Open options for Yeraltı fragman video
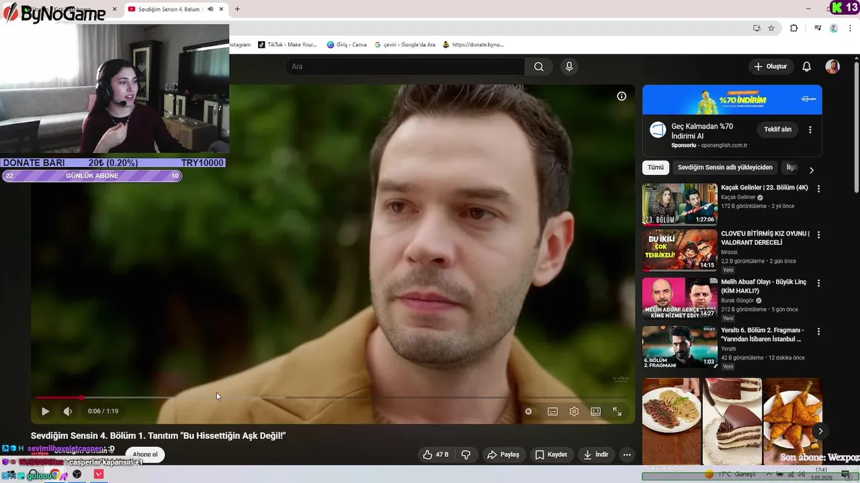The image size is (860, 483). 818,331
